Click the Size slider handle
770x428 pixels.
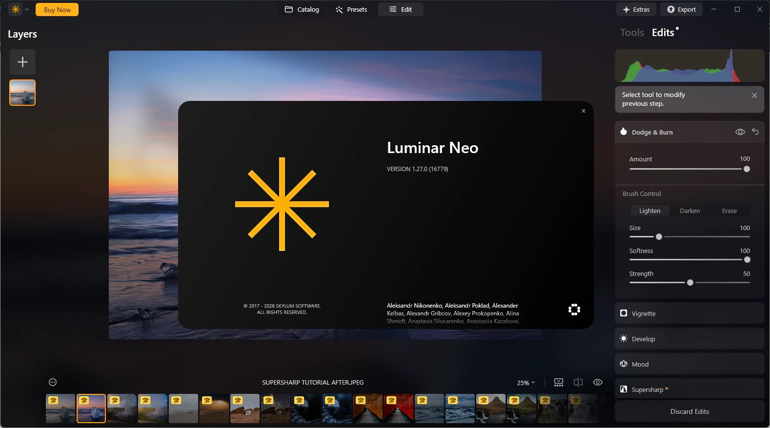659,237
